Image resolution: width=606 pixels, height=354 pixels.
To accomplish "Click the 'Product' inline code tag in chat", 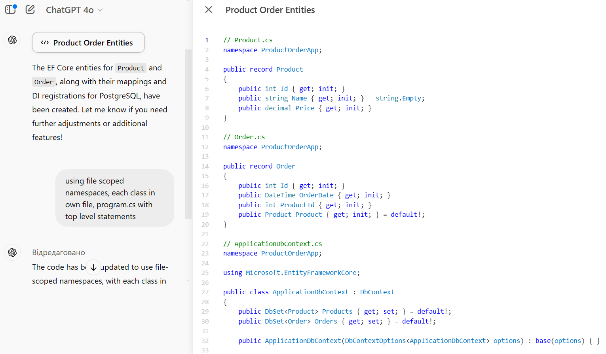I will pyautogui.click(x=131, y=68).
